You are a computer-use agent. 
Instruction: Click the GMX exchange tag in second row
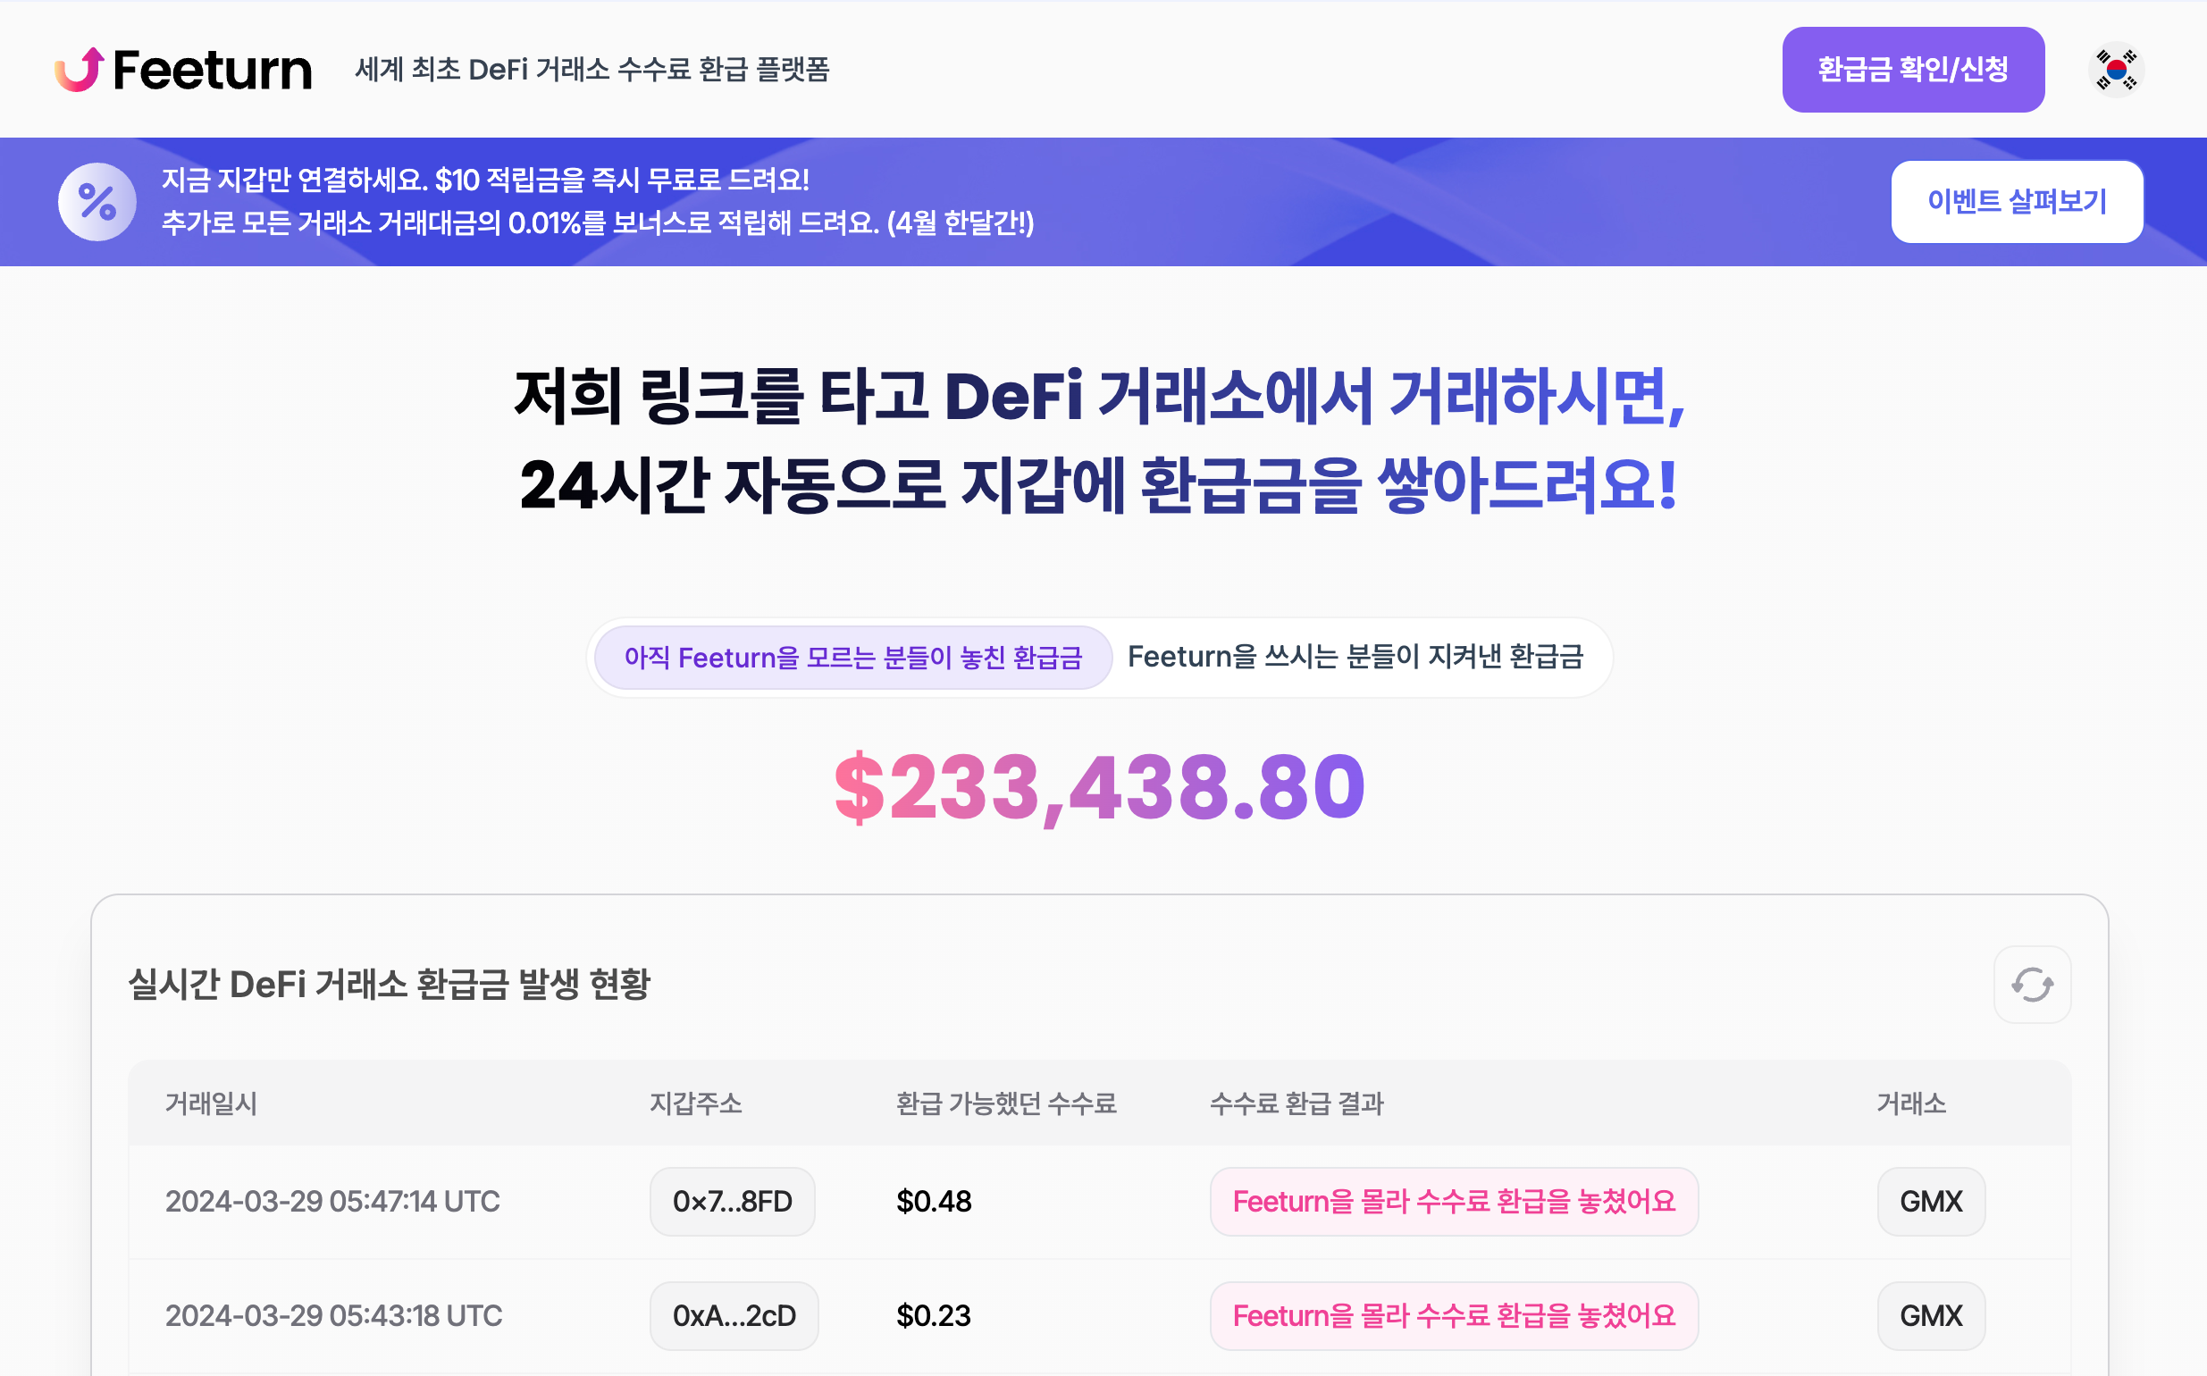pyautogui.click(x=1930, y=1316)
